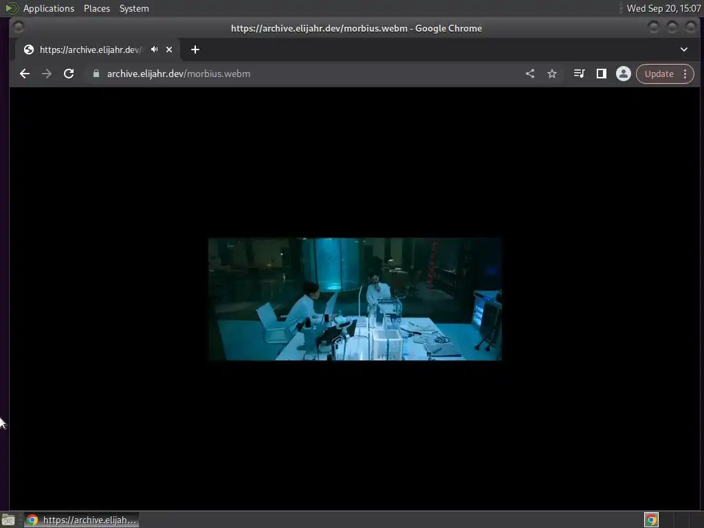Open the media controls icon
Viewport: 704px width, 528px height.
[579, 74]
